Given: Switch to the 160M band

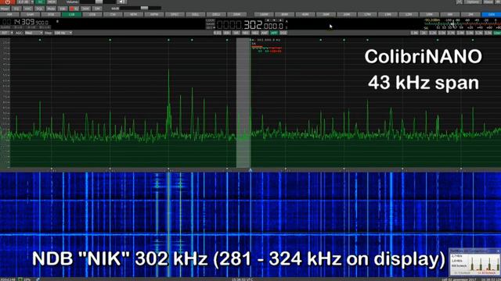Looking at the screenshot, I should coord(264,14).
